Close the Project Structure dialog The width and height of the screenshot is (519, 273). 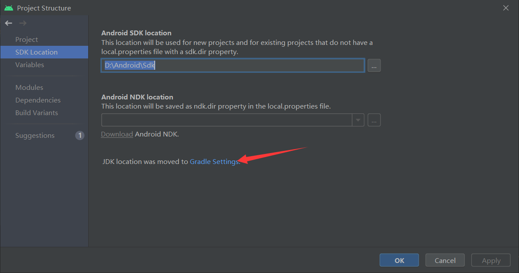(x=506, y=8)
